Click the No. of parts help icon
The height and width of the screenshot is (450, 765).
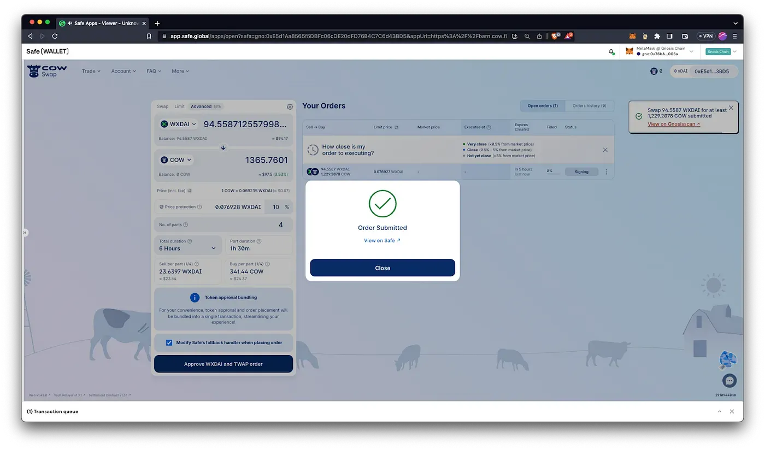186,225
